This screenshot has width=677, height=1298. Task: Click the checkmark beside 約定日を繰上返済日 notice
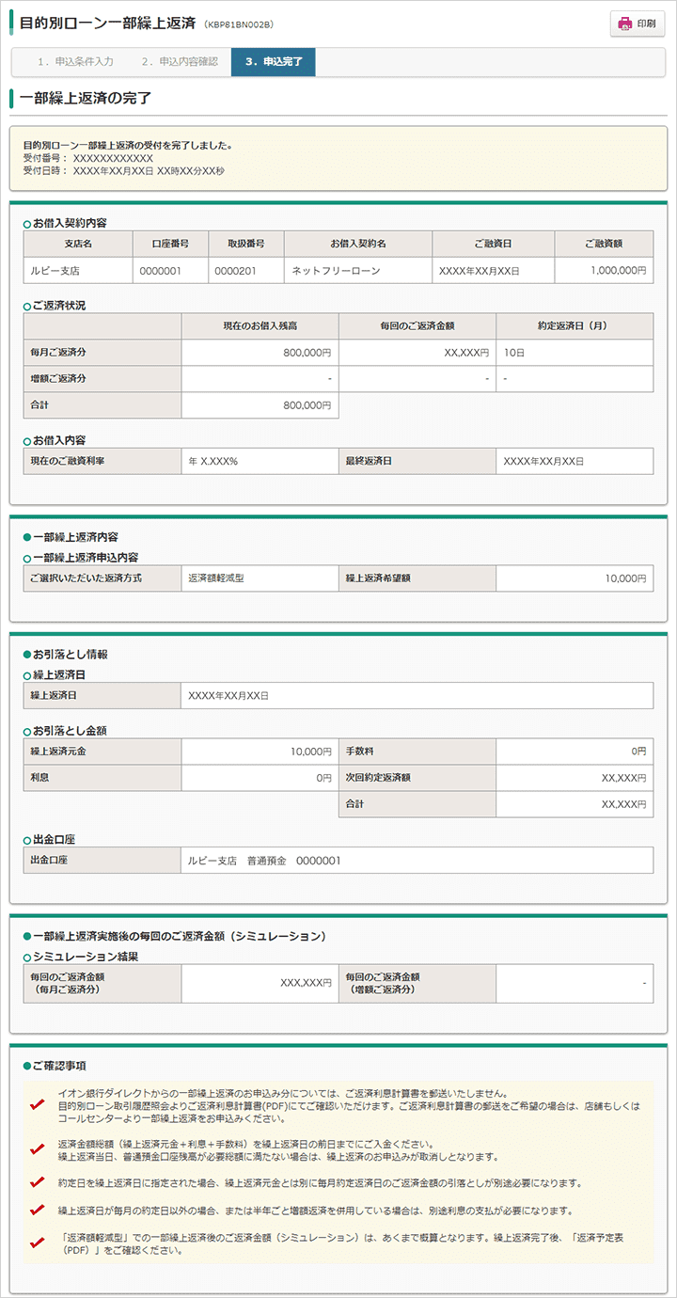coord(37,1182)
